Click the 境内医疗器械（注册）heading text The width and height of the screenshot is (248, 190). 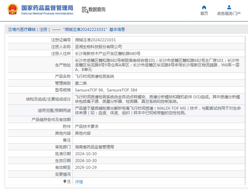(x=31, y=29)
